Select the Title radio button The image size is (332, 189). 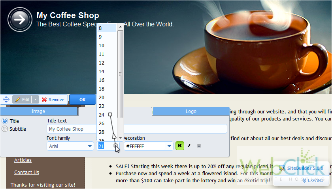tap(5, 121)
